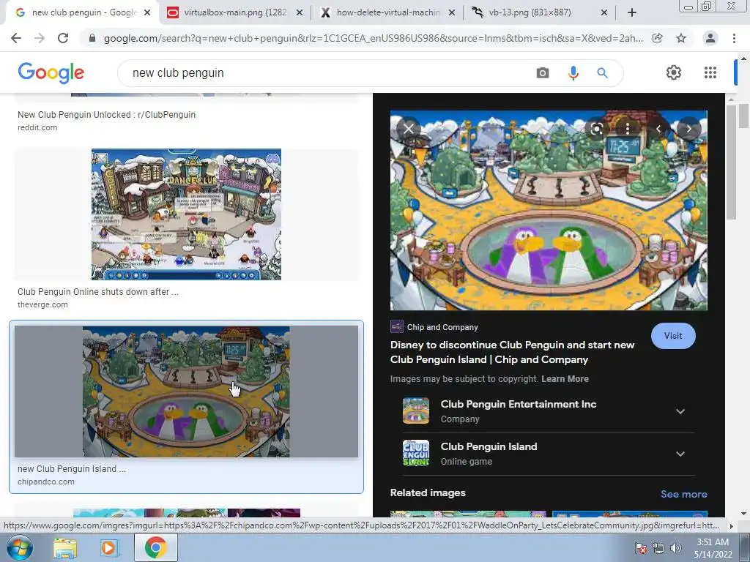Image resolution: width=750 pixels, height=562 pixels.
Task: Launch Windows Media Player from taskbar
Action: tap(108, 548)
